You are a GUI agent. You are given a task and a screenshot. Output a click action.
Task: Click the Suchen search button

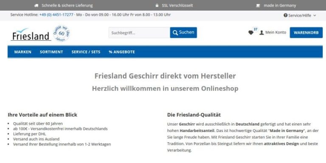point(183,33)
